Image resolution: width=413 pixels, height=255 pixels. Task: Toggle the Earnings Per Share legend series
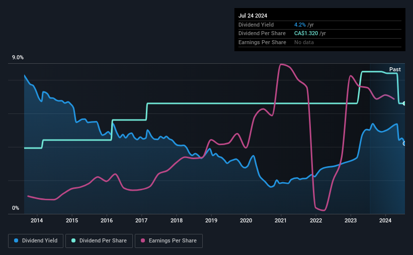click(x=169, y=241)
